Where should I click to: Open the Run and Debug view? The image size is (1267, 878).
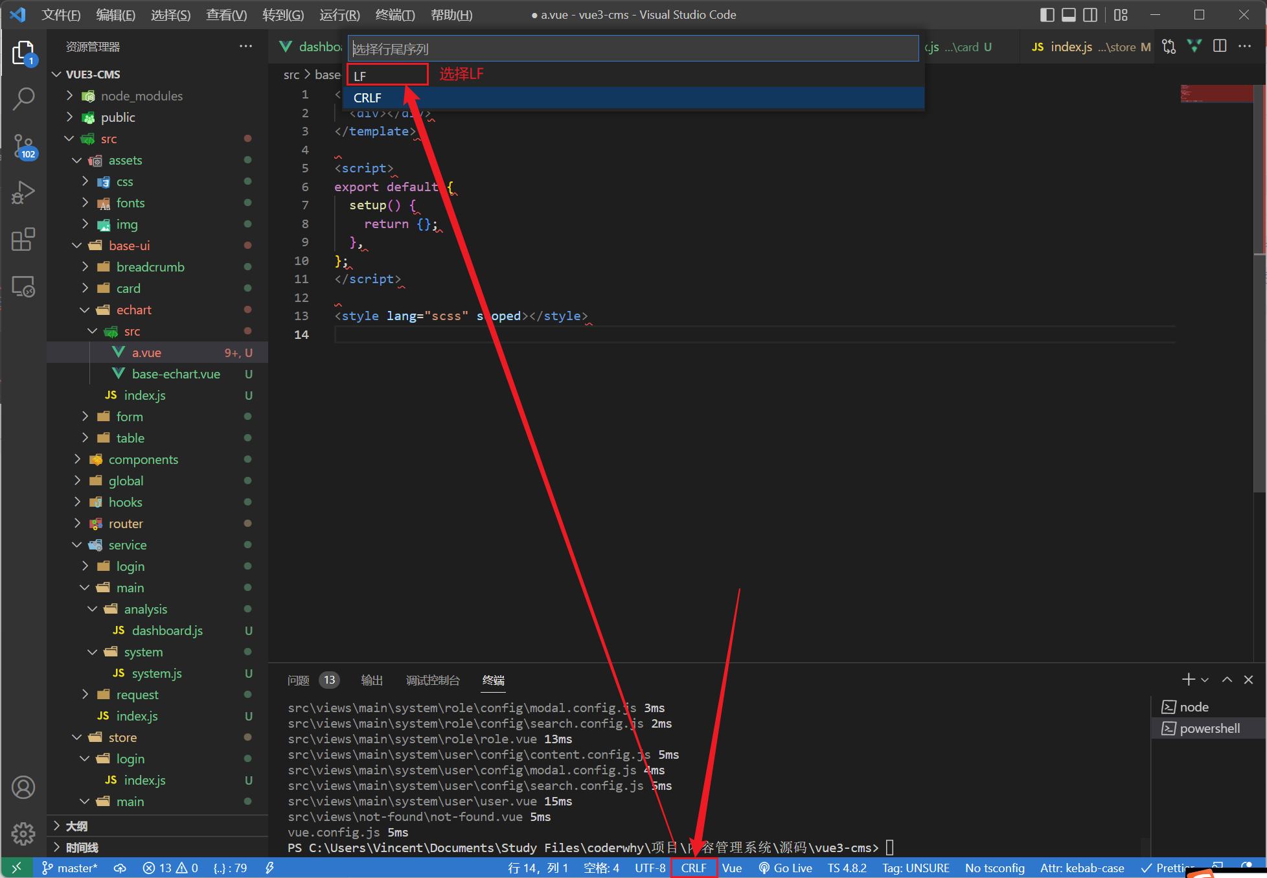[x=23, y=192]
